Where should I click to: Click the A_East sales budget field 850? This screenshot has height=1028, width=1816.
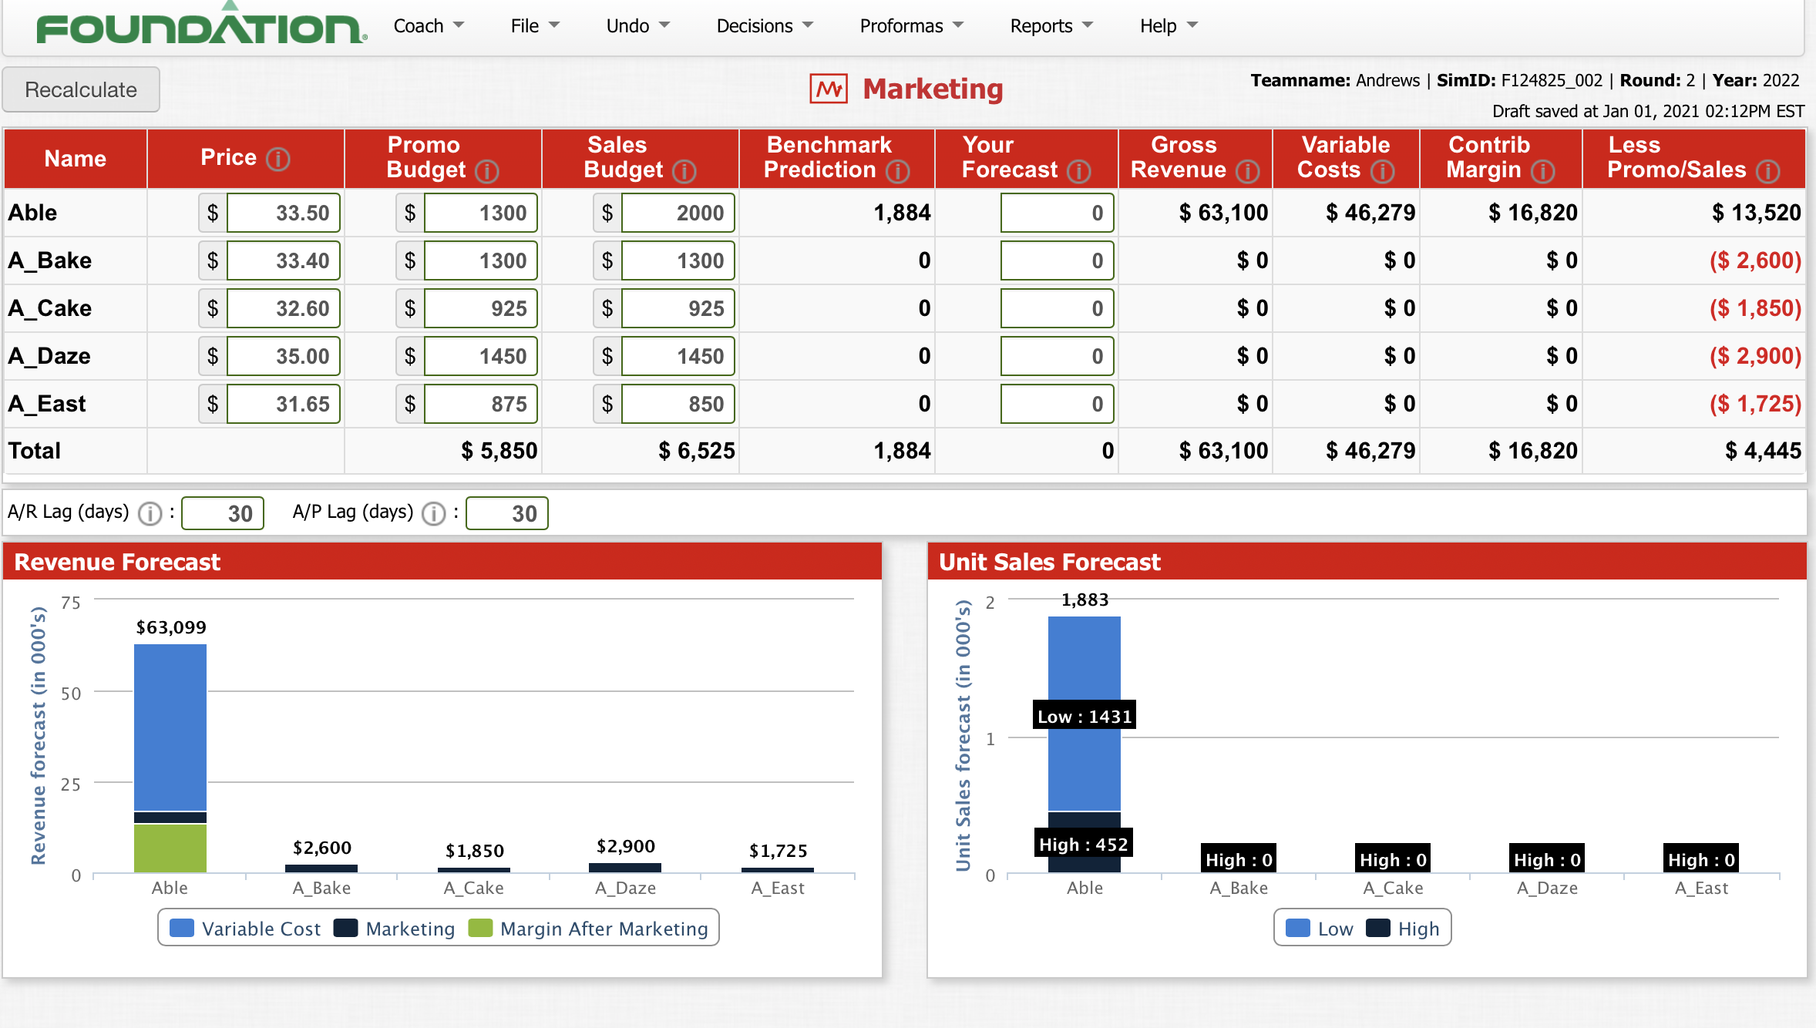[x=678, y=404]
